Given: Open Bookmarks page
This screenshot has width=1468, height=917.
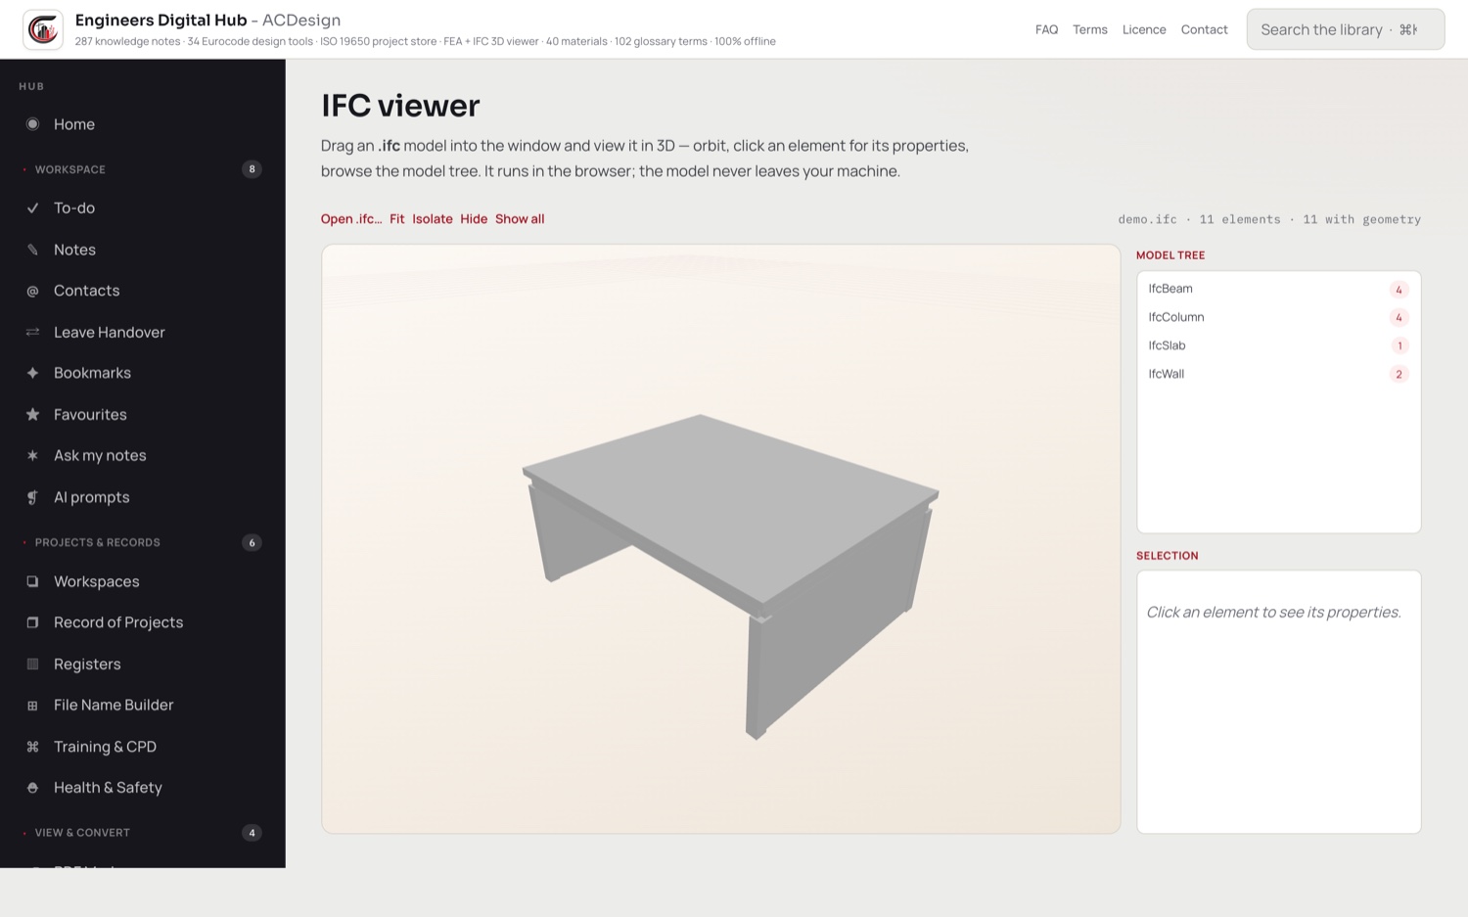Looking at the screenshot, I should [143, 373].
